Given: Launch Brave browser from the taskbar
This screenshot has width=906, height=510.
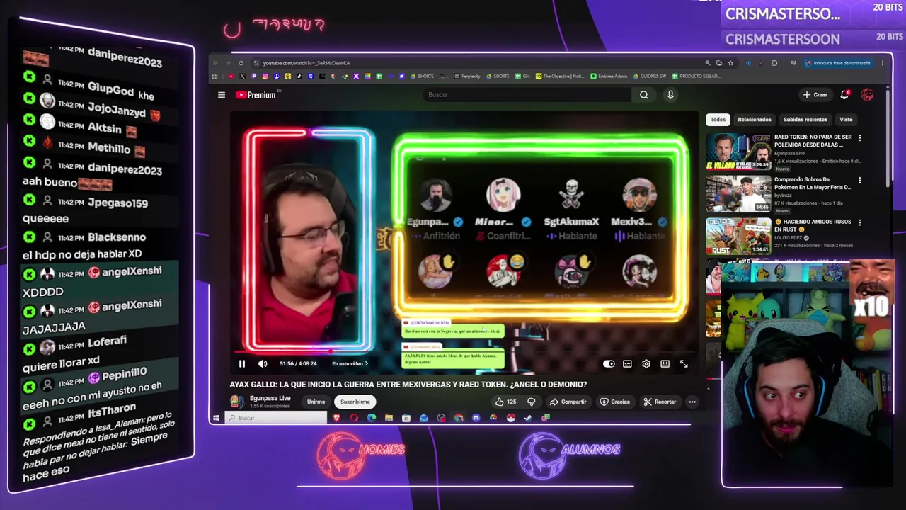Looking at the screenshot, I should pos(337,418).
